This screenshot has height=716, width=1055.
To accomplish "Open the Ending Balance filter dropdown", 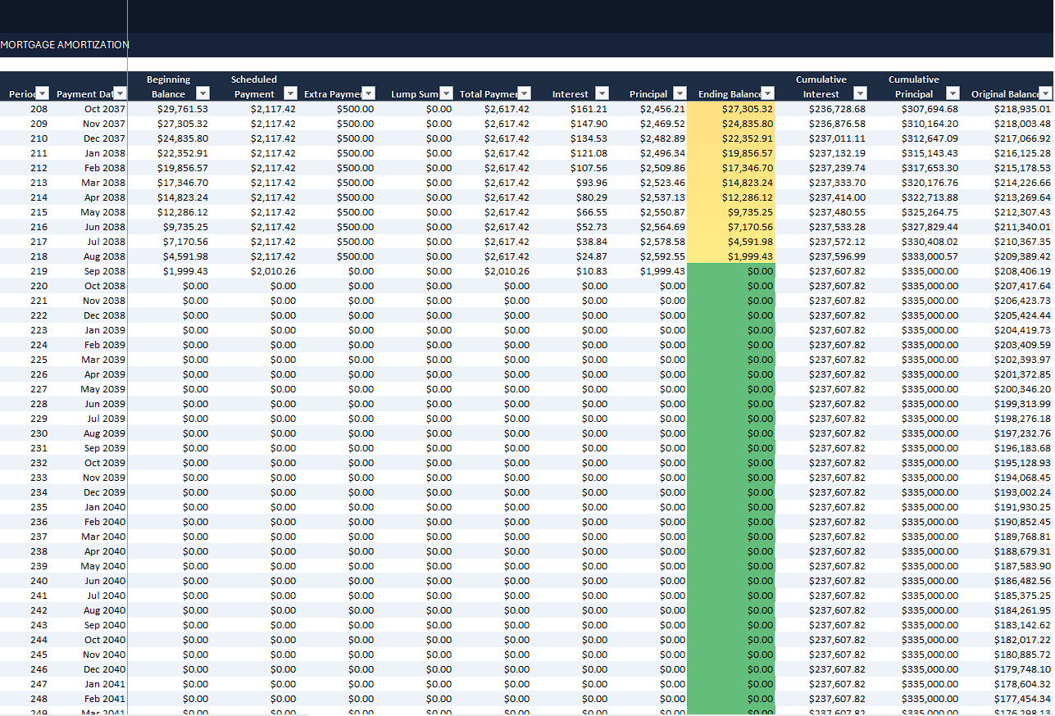I will [x=768, y=93].
